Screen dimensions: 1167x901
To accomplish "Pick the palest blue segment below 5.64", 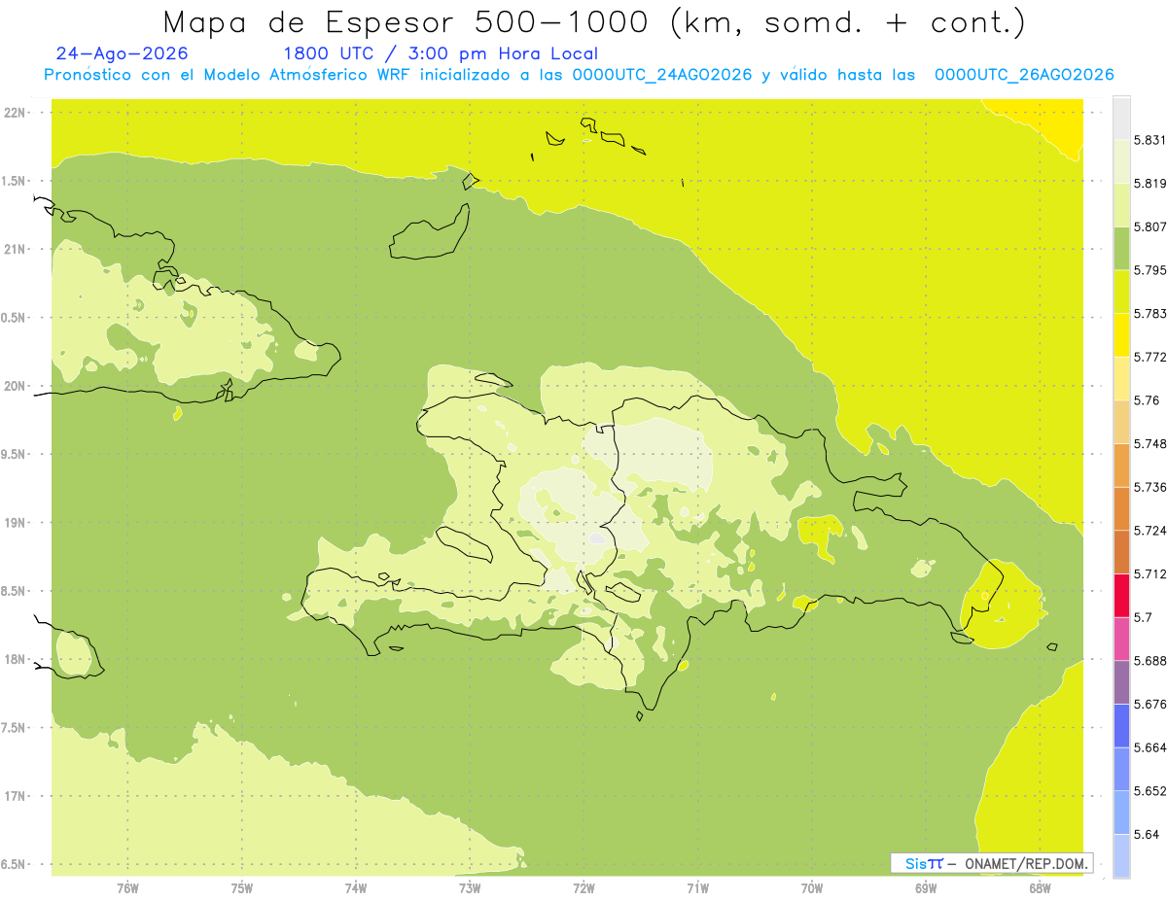I will point(1121,856).
